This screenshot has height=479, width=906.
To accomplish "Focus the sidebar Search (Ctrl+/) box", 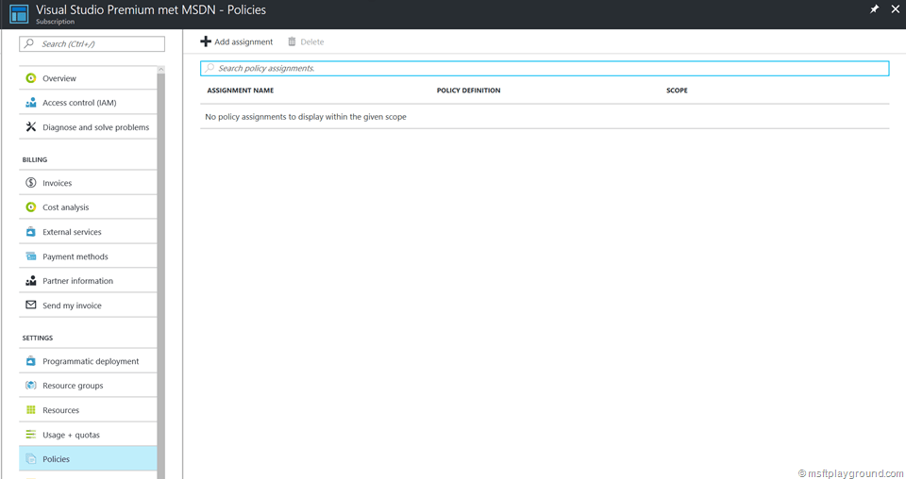I will 92,44.
